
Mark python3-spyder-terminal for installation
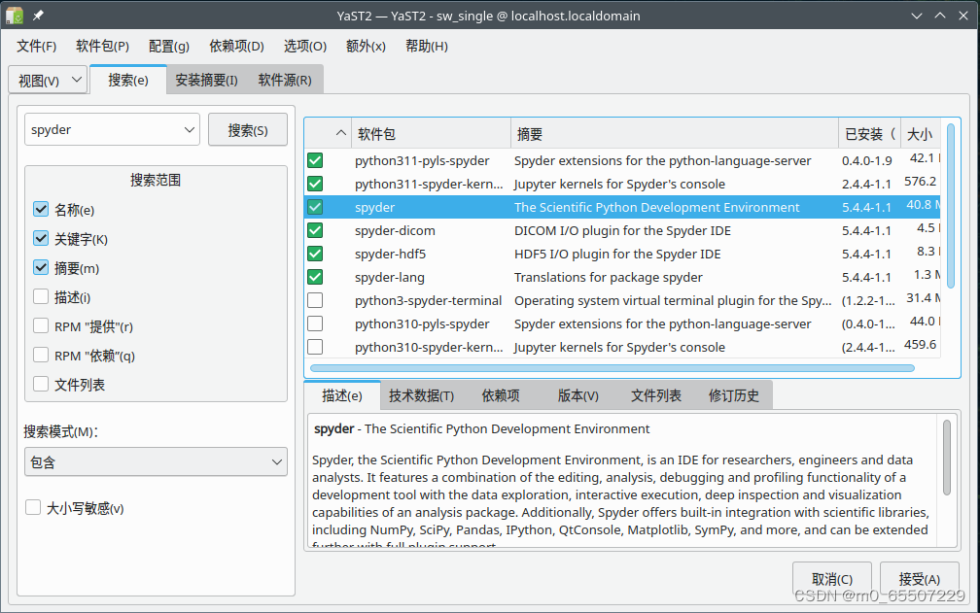(x=315, y=300)
